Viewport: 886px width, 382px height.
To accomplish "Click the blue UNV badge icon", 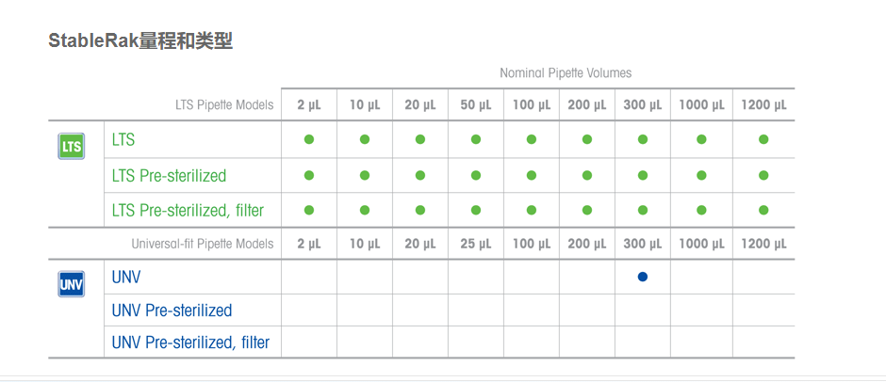I will click(x=72, y=284).
